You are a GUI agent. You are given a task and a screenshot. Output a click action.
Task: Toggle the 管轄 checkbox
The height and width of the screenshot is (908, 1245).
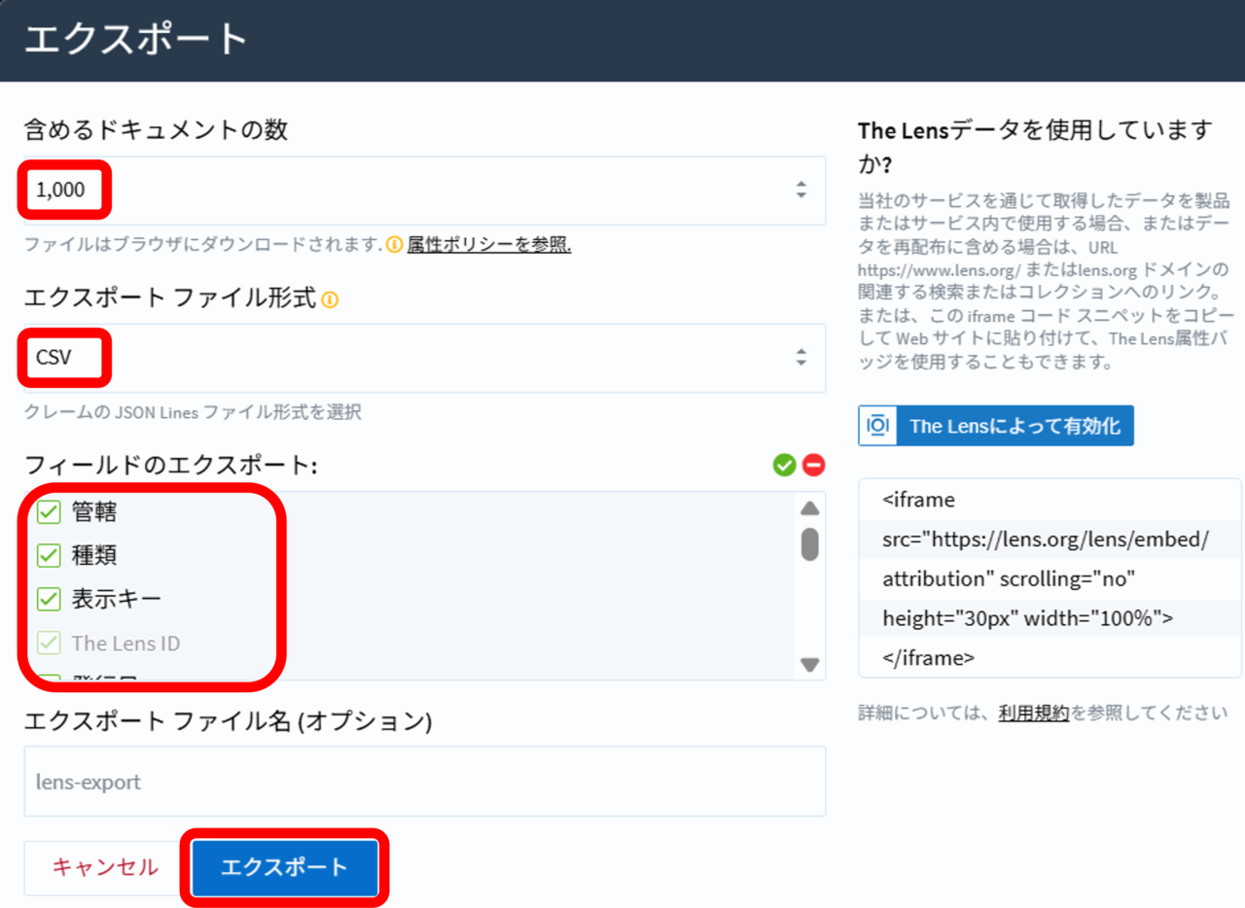49,511
